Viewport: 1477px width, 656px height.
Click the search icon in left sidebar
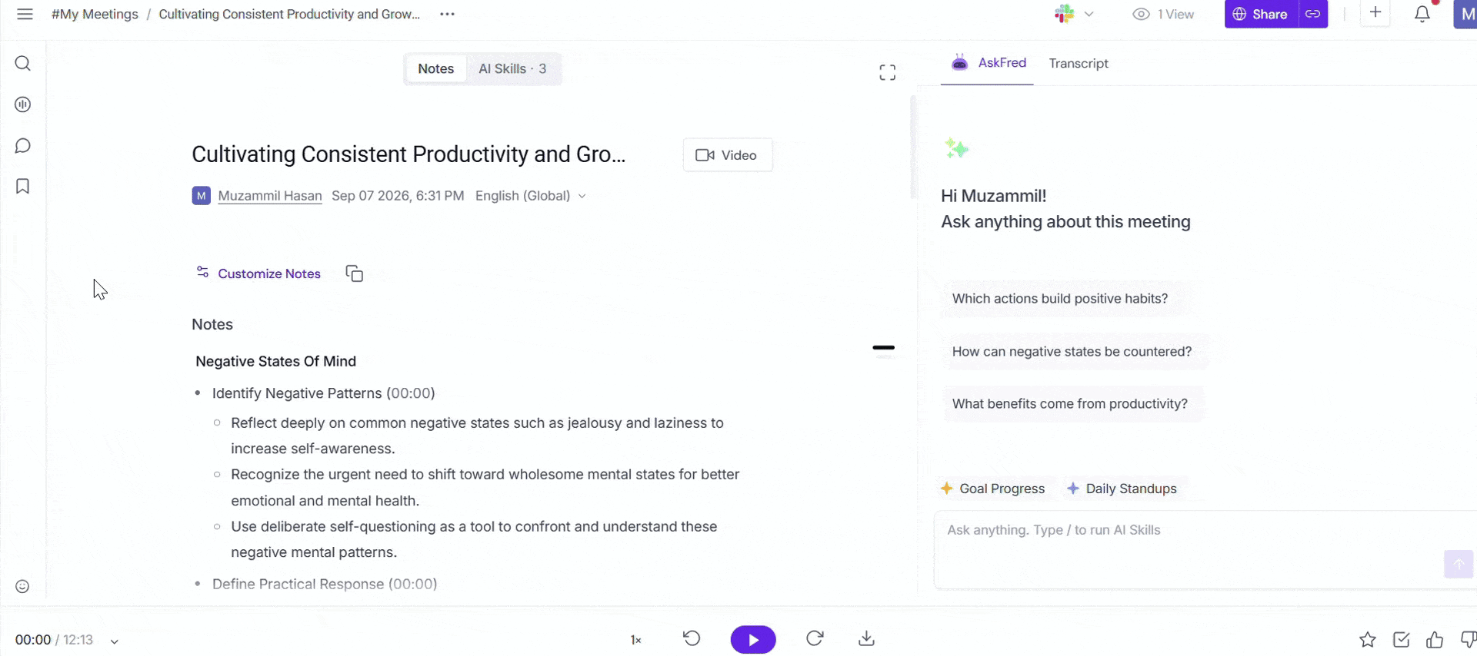(23, 63)
